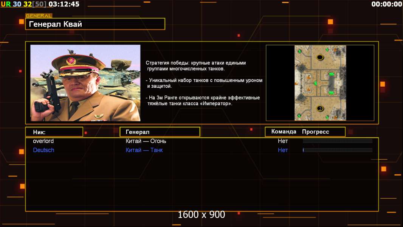Click the 'UR 30 32[50]' counter

pyautogui.click(x=24, y=4)
